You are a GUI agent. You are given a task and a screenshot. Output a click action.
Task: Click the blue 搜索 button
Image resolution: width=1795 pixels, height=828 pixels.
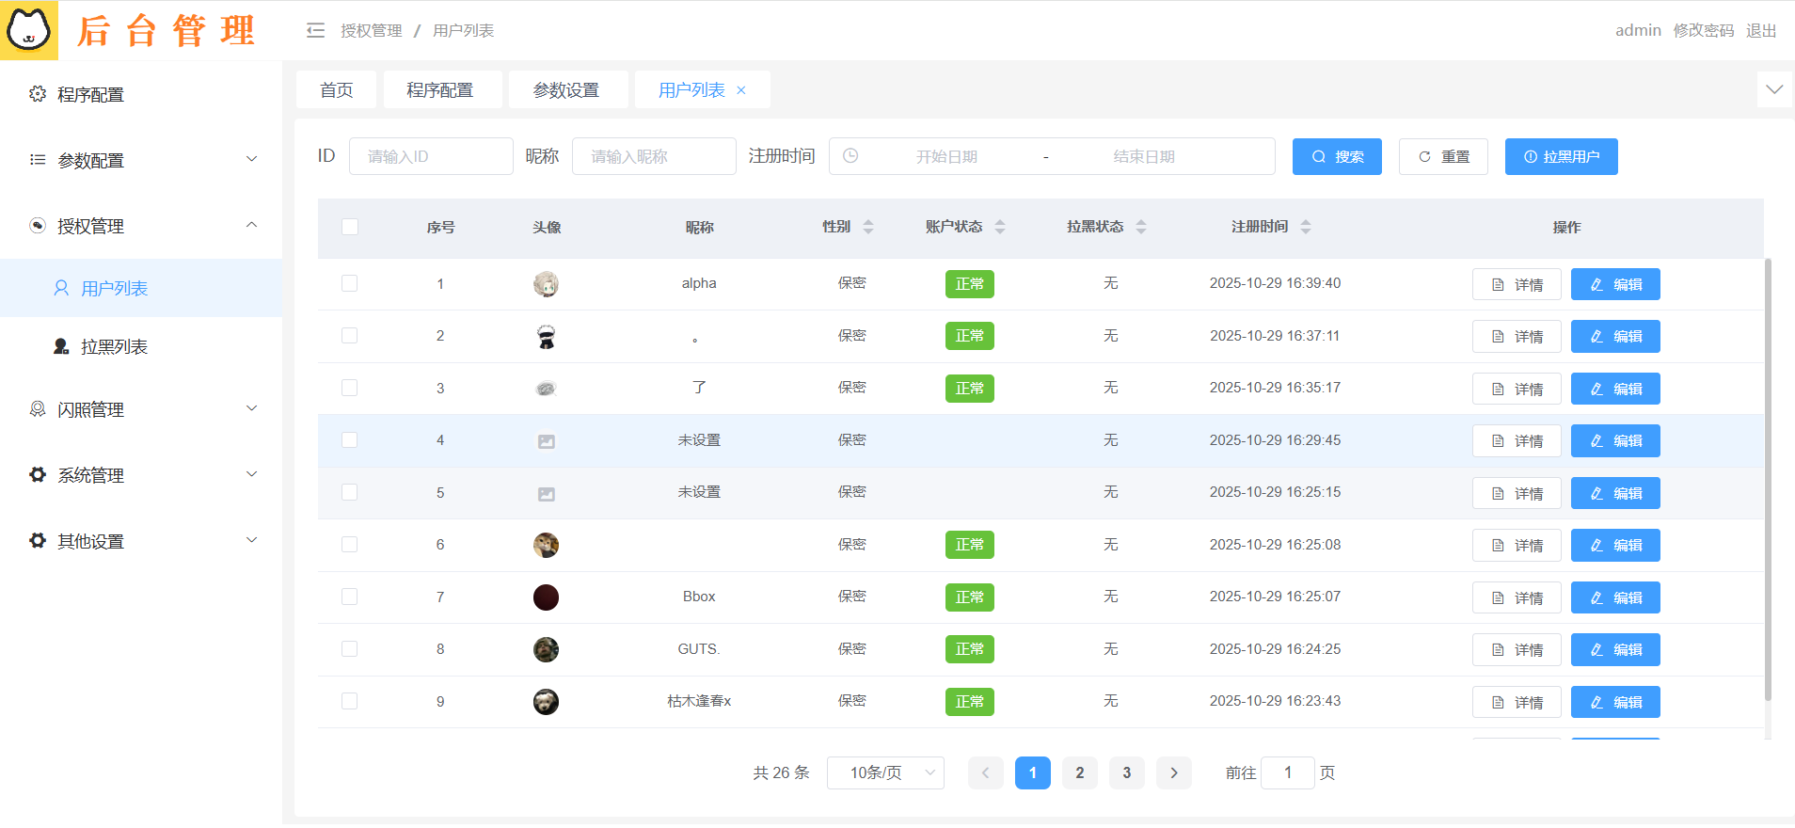coord(1336,156)
